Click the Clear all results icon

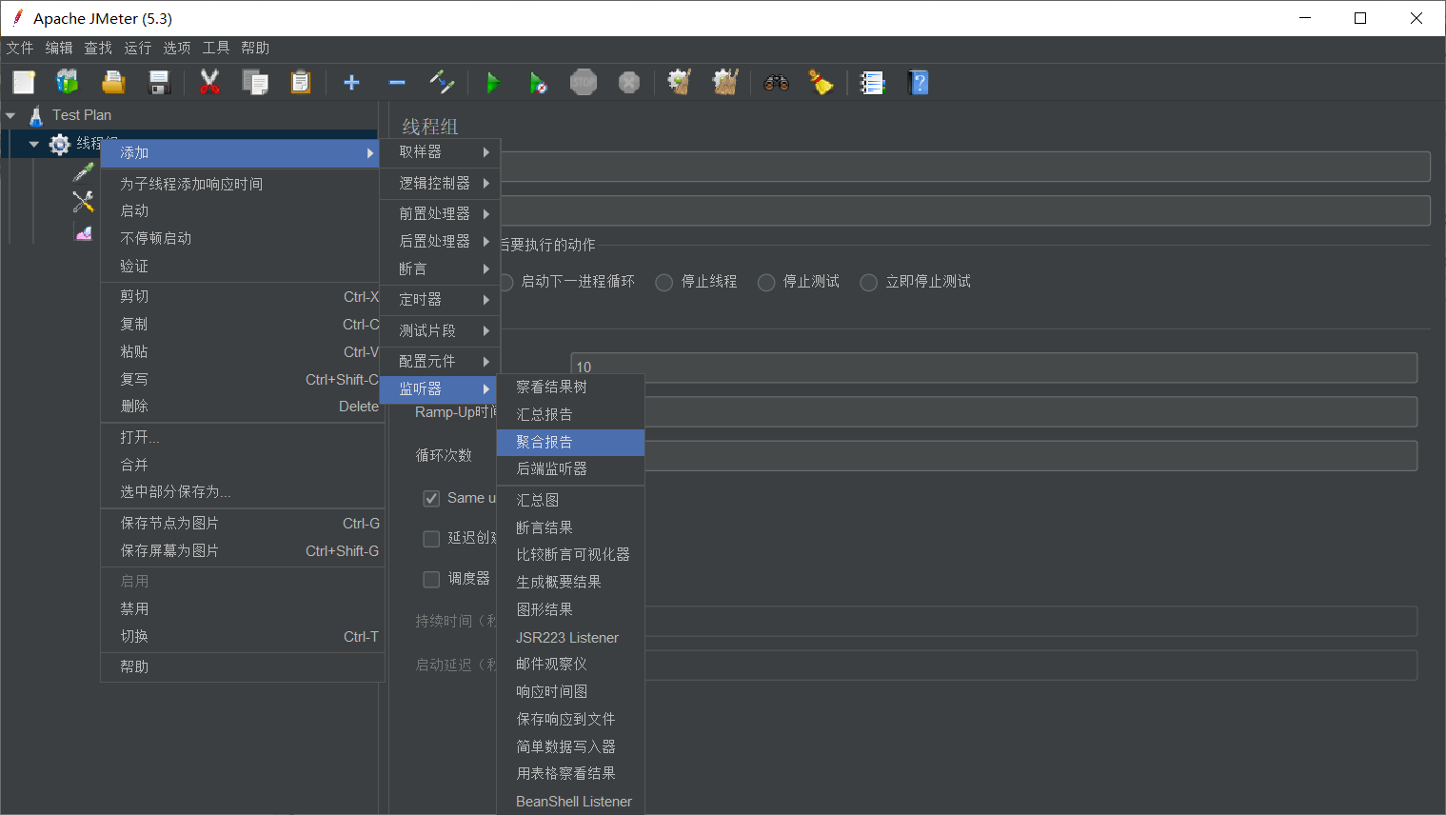[x=725, y=83]
